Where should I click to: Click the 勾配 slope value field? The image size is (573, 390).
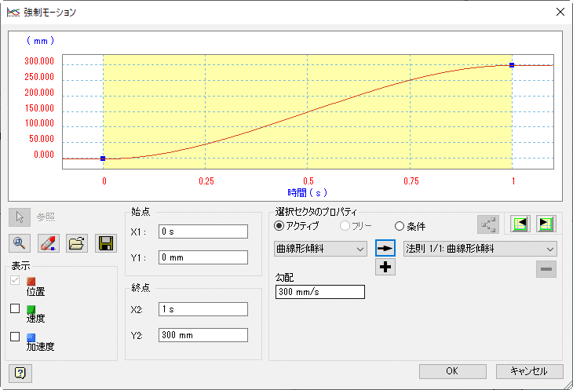click(320, 292)
